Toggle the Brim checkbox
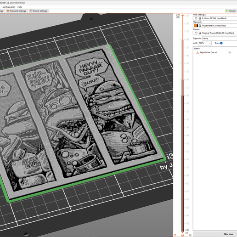Image resolution: width=237 pixels, height=237 pixels. [x=221, y=43]
